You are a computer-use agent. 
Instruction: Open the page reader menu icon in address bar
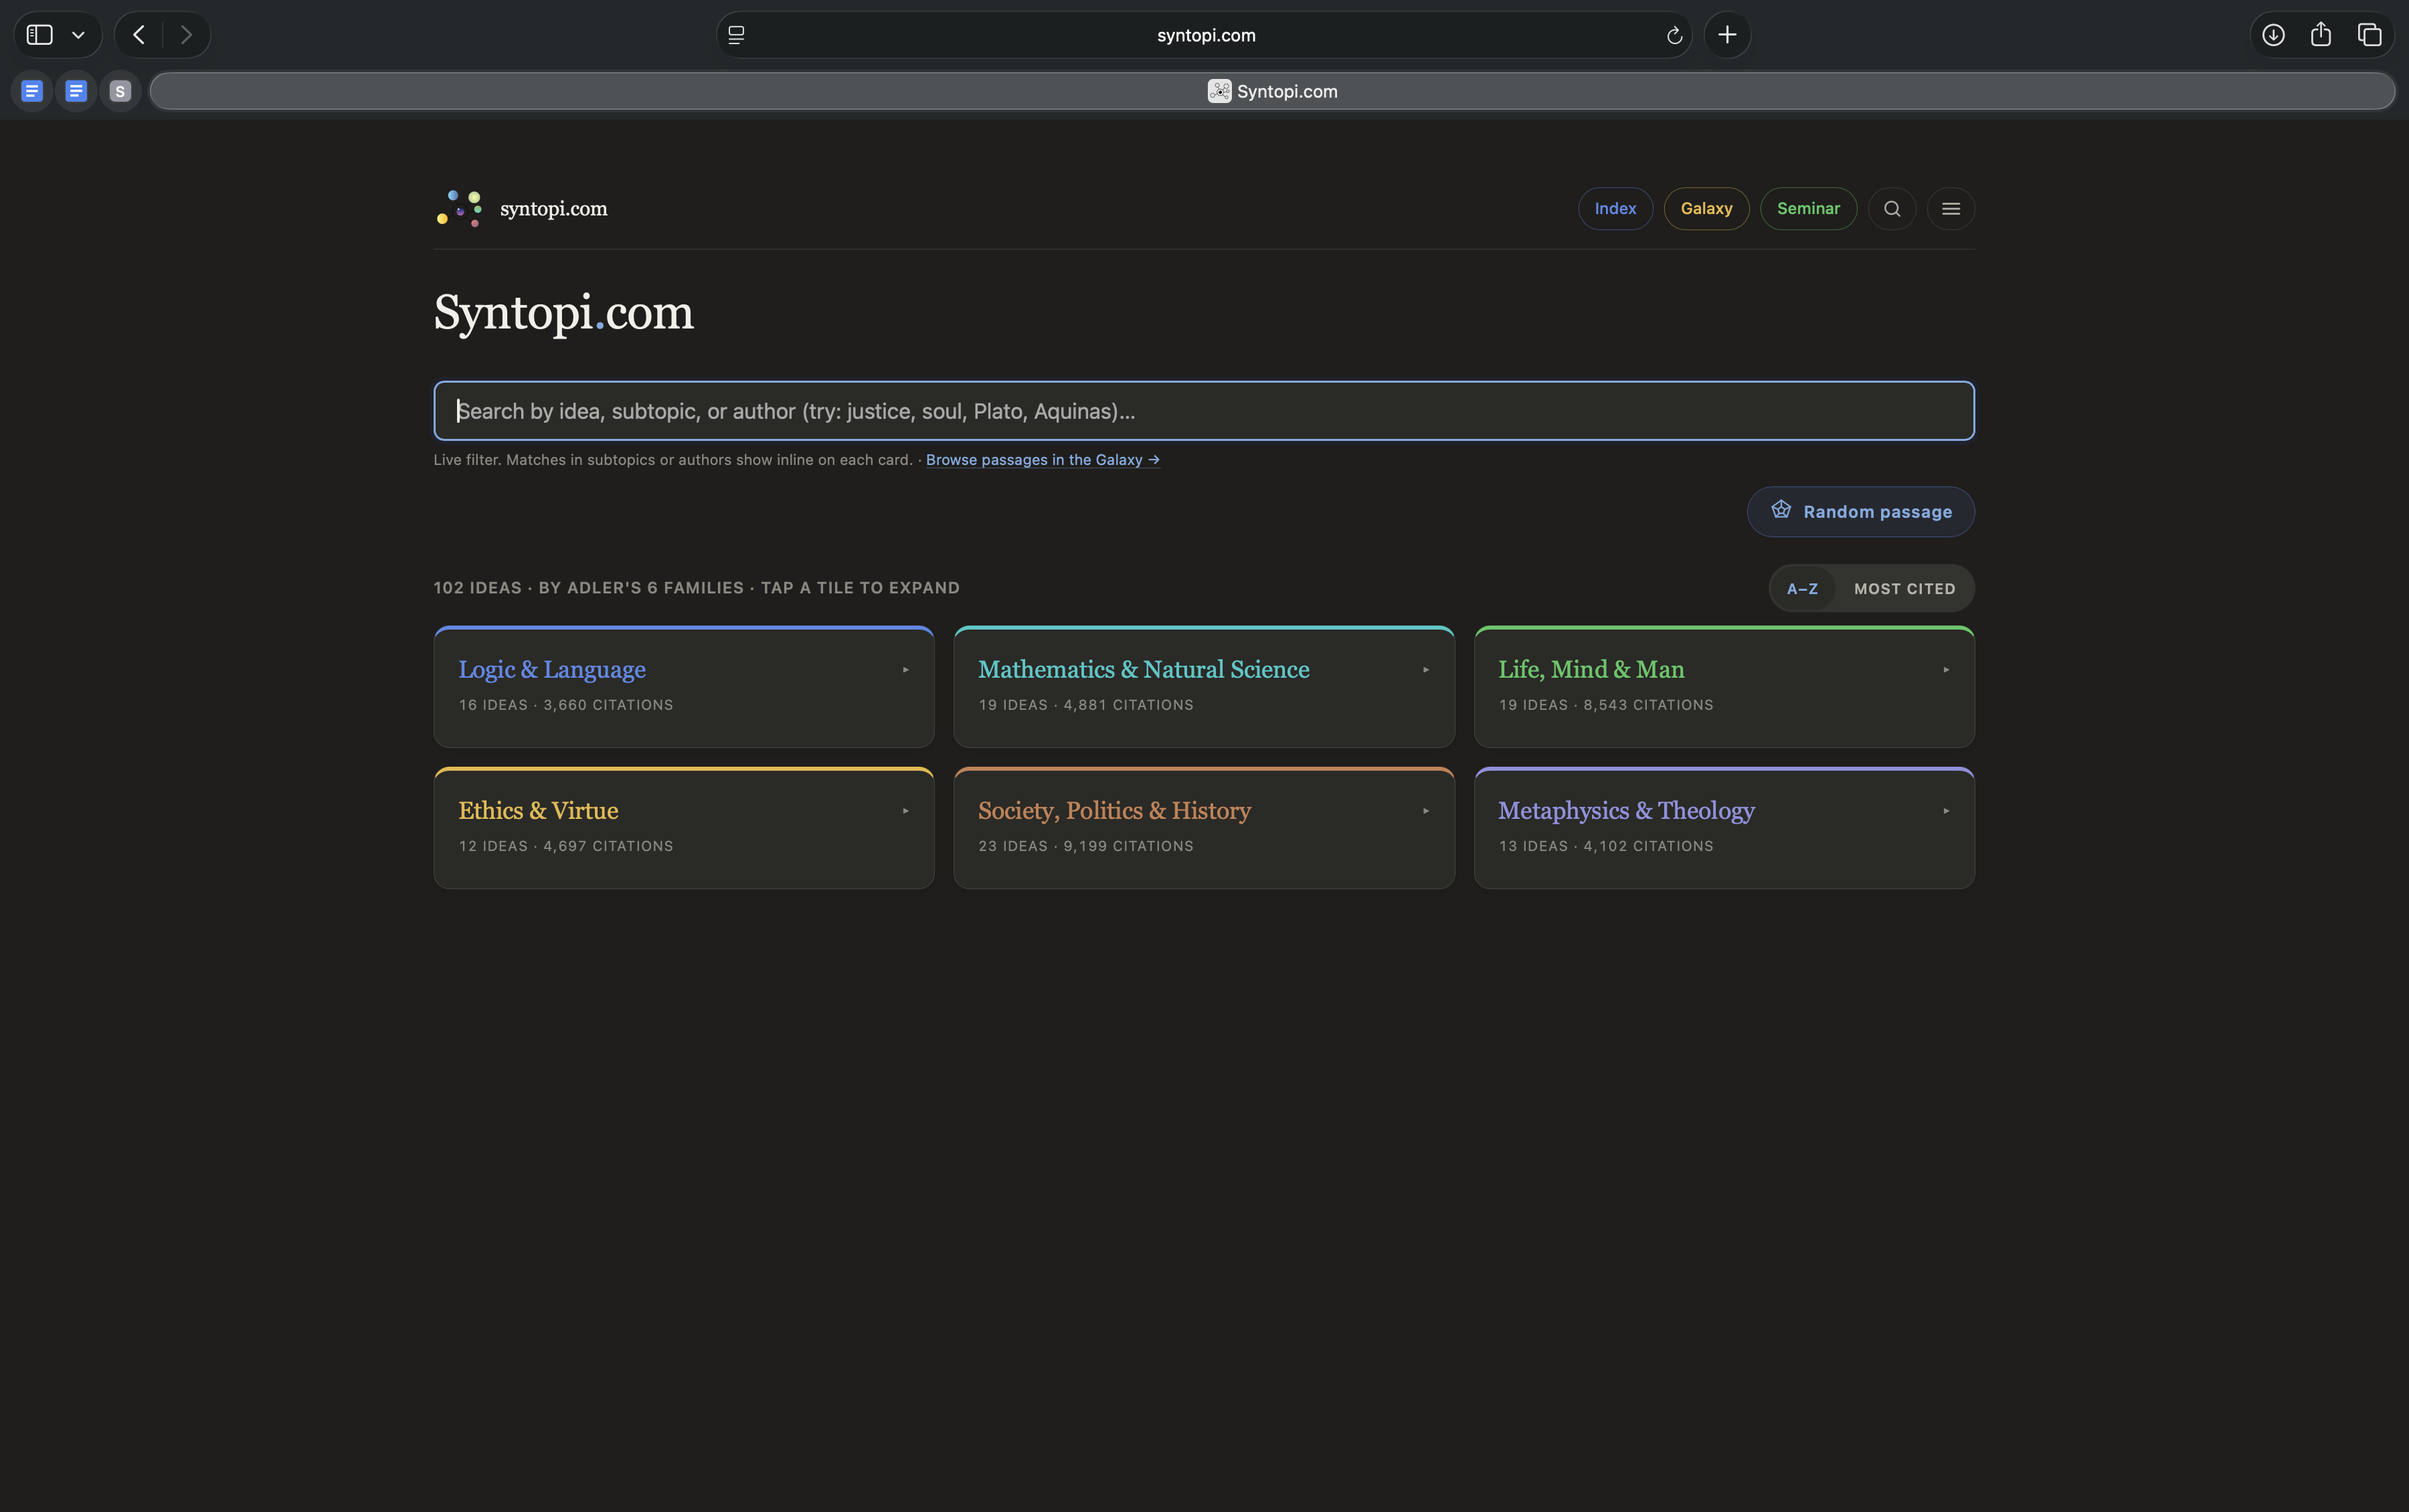coord(736,35)
